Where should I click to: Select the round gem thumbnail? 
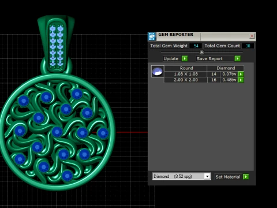158,72
